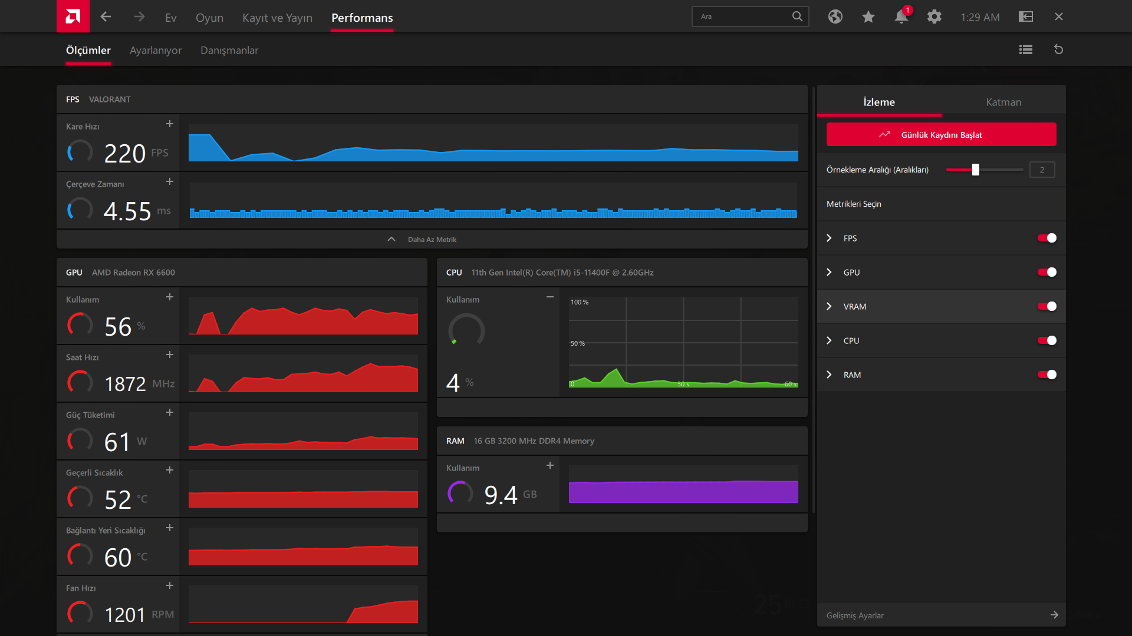The height and width of the screenshot is (636, 1132).
Task: Open favorites star icon
Action: [868, 17]
